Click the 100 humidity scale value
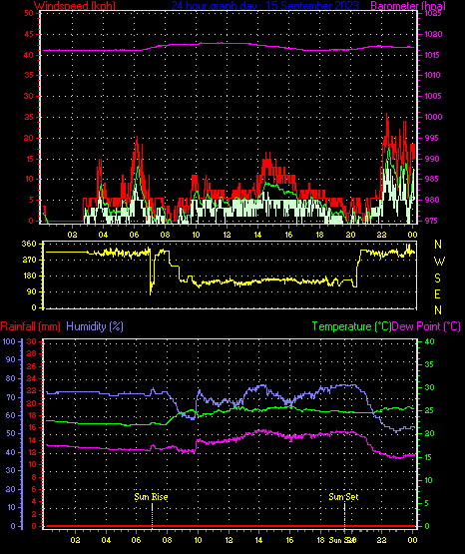The height and width of the screenshot is (554, 465). (9, 341)
